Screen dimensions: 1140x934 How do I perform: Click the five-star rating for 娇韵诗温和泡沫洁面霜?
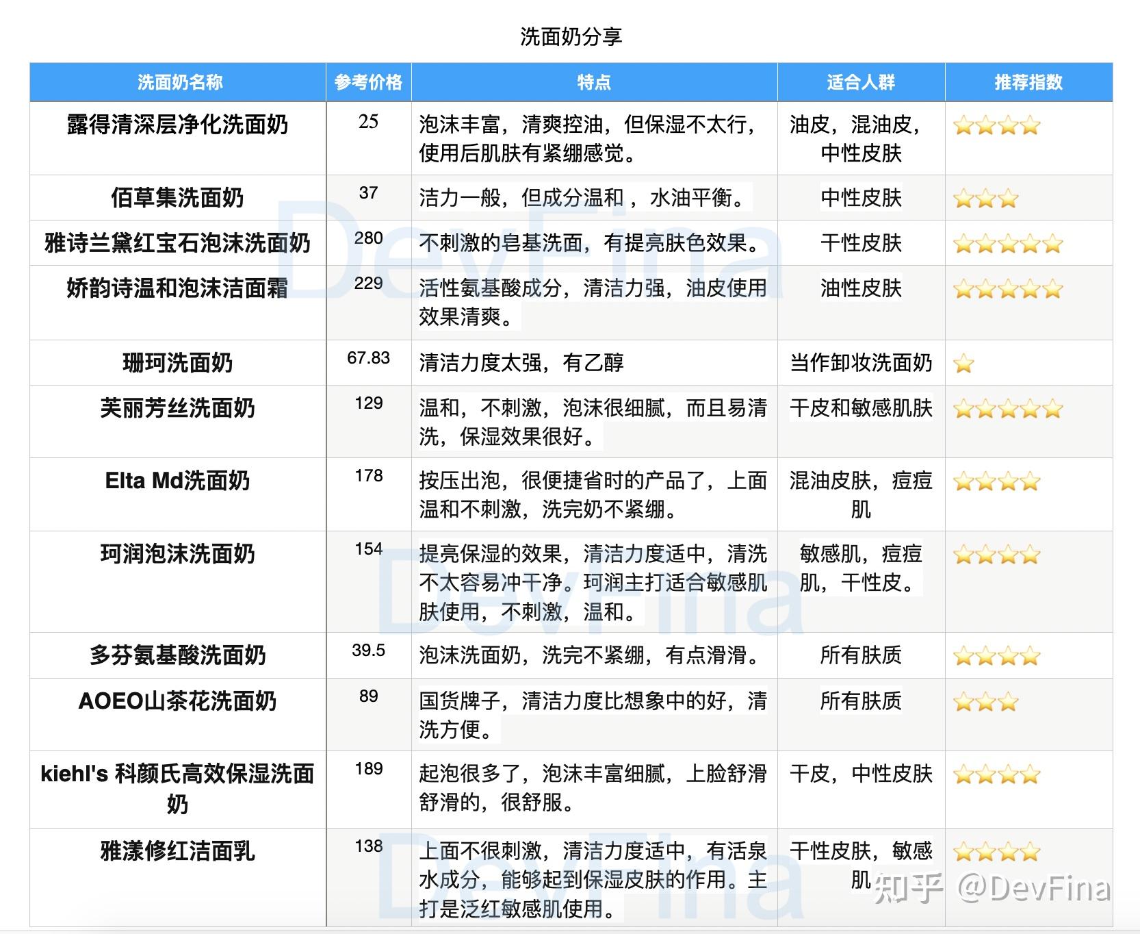coord(1008,289)
